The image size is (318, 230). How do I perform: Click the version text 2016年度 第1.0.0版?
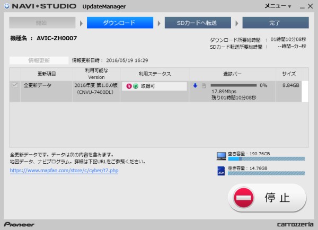(96, 85)
